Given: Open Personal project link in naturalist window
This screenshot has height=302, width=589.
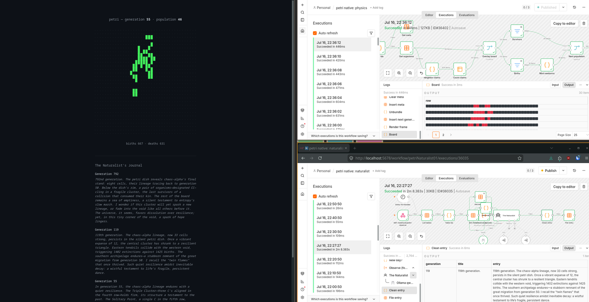Looking at the screenshot, I should pyautogui.click(x=322, y=171).
